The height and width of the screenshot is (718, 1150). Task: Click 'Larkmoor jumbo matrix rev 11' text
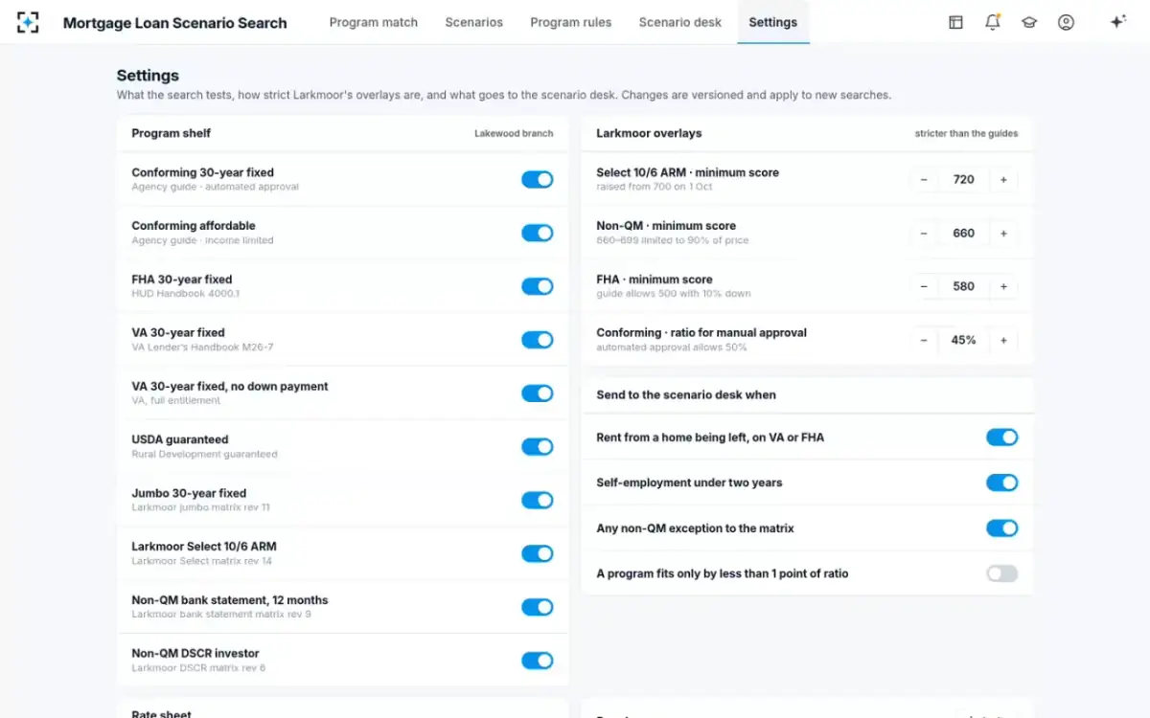tap(200, 507)
